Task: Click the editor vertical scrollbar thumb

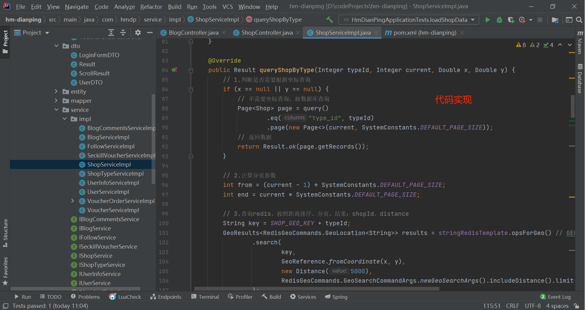Action: (x=573, y=106)
